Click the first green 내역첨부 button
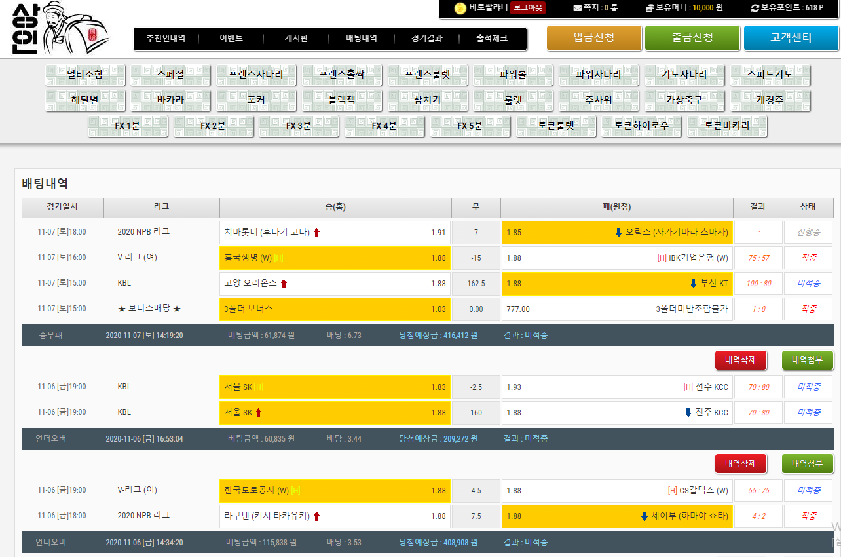841x557 pixels. pyautogui.click(x=807, y=360)
